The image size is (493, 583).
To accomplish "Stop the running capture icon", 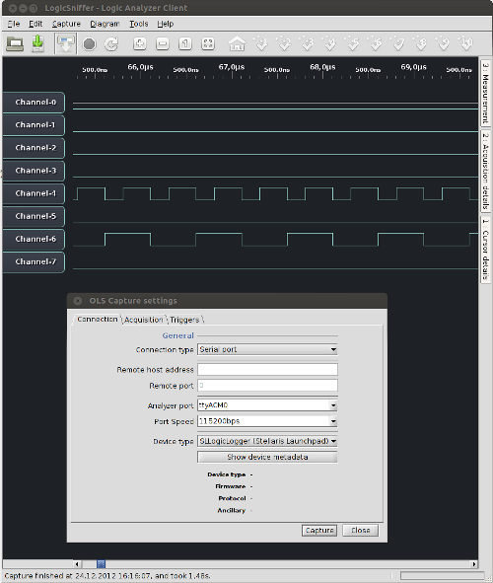I will [x=89, y=43].
